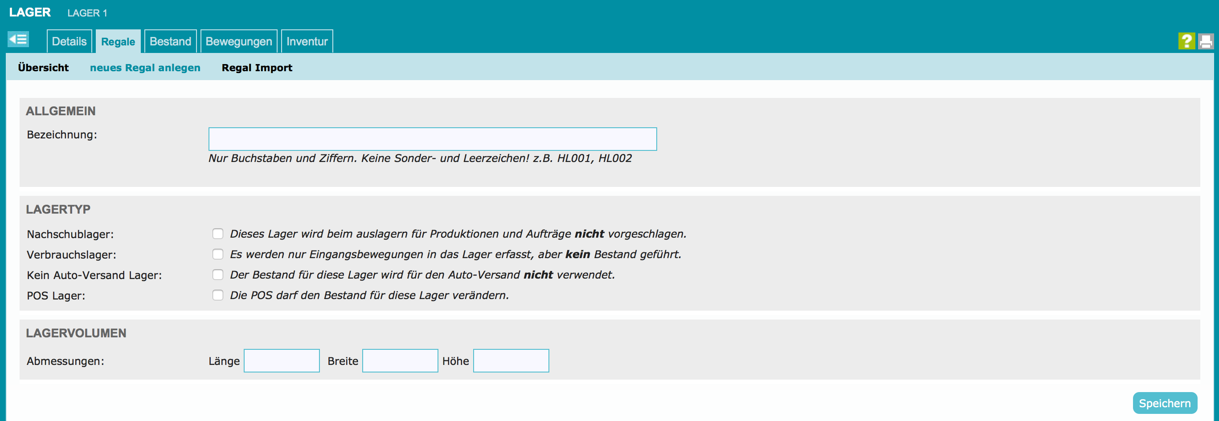Go to the Bewegungen tab

[x=238, y=41]
